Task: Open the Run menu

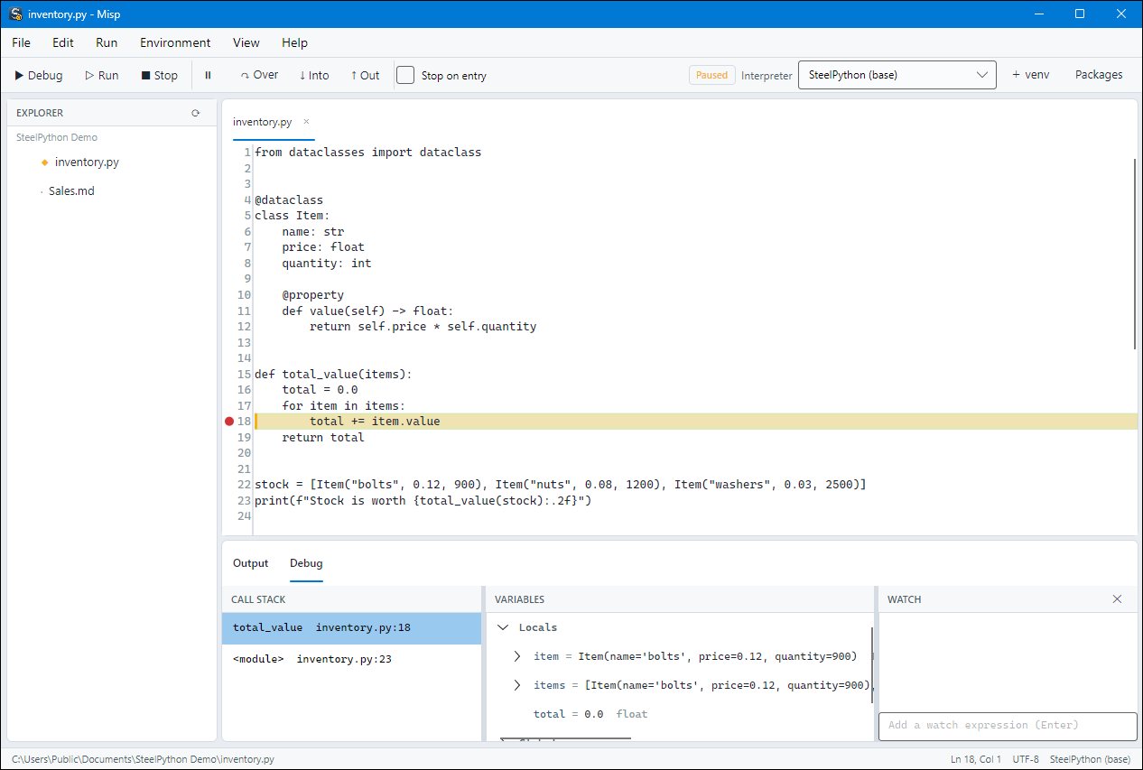Action: [107, 42]
